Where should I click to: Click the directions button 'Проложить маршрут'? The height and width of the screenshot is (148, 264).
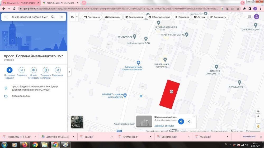10,70
